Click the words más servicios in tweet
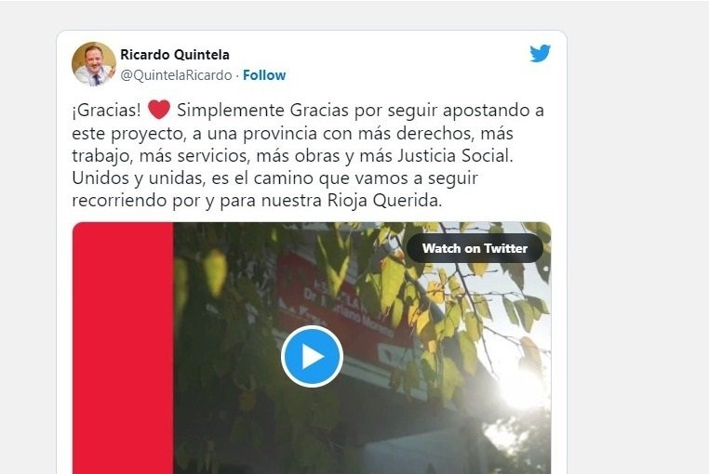709x474 pixels. [194, 155]
